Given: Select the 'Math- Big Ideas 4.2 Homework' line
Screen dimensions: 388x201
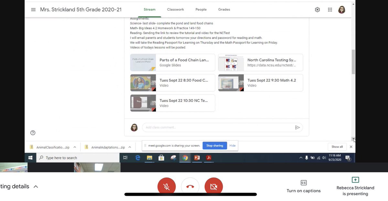Looking at the screenshot, I should tap(165, 28).
